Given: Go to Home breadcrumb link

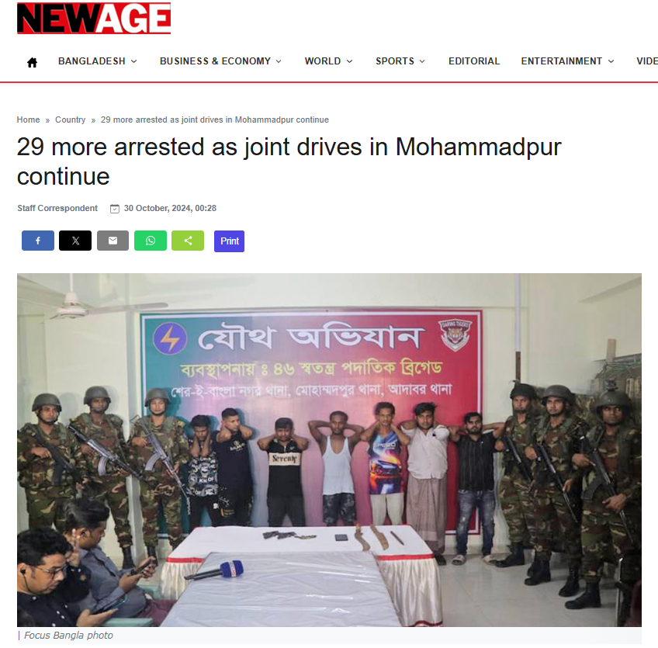Looking at the screenshot, I should tap(28, 120).
